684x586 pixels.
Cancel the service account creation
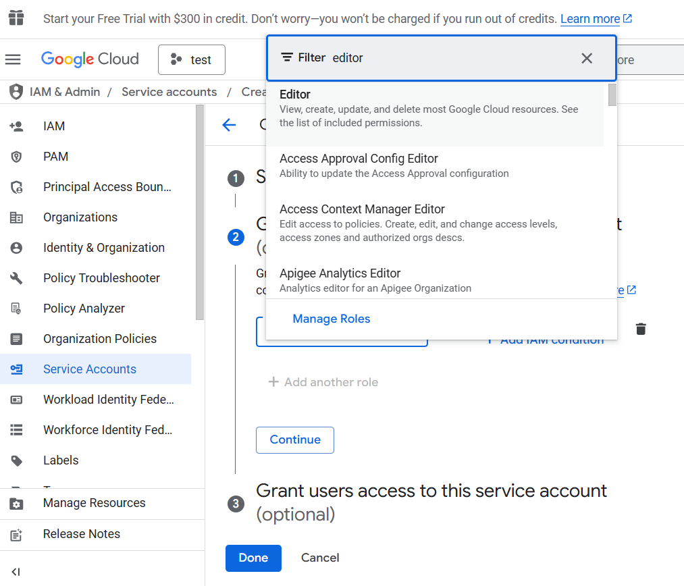click(320, 558)
